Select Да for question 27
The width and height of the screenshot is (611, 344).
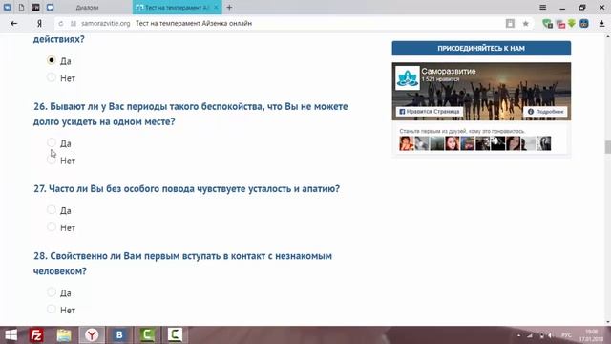[51, 209]
